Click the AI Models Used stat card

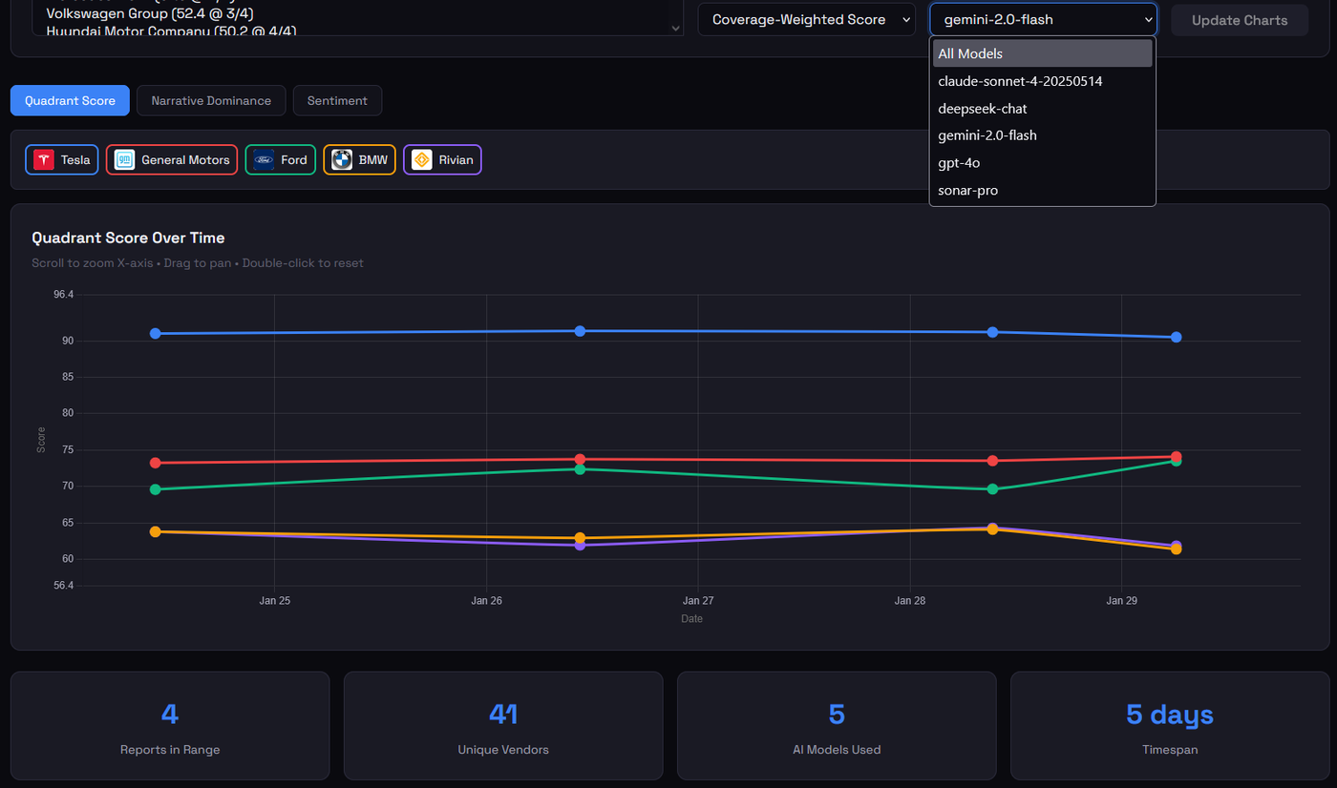tap(837, 726)
